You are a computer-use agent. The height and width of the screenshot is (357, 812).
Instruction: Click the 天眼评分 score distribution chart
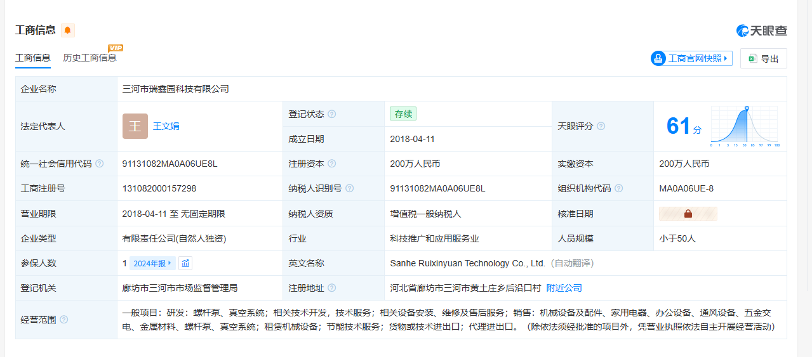click(745, 126)
